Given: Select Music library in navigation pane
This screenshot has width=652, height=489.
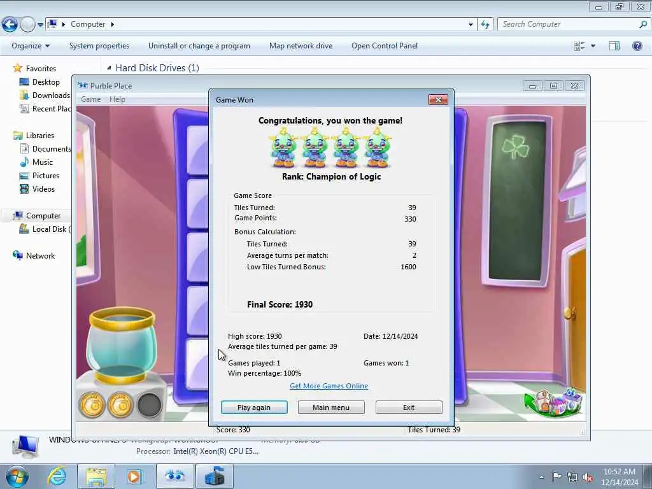Looking at the screenshot, I should click(x=43, y=162).
